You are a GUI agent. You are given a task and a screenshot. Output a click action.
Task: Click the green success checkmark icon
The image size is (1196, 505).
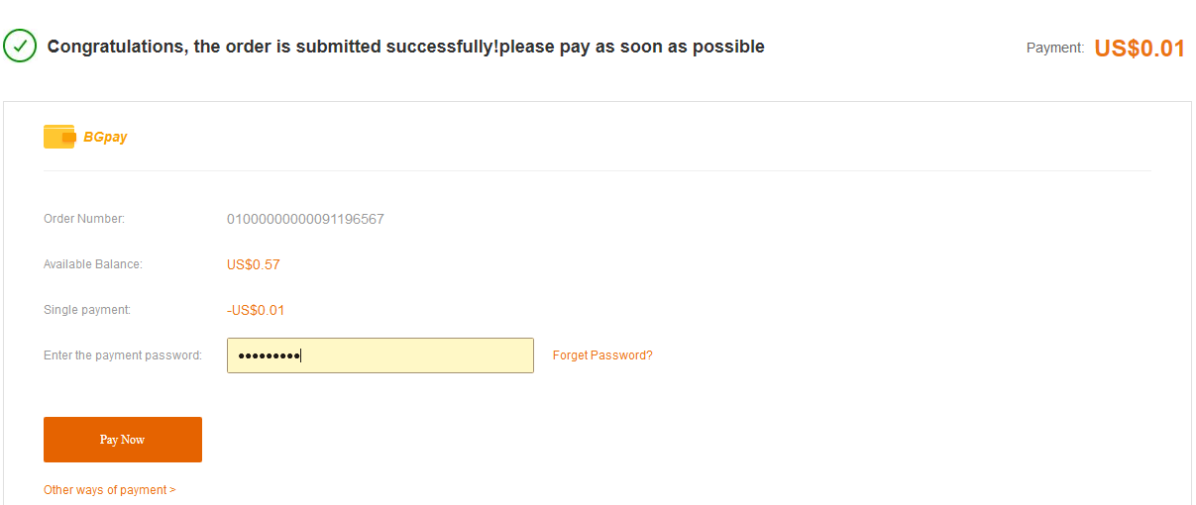click(20, 46)
